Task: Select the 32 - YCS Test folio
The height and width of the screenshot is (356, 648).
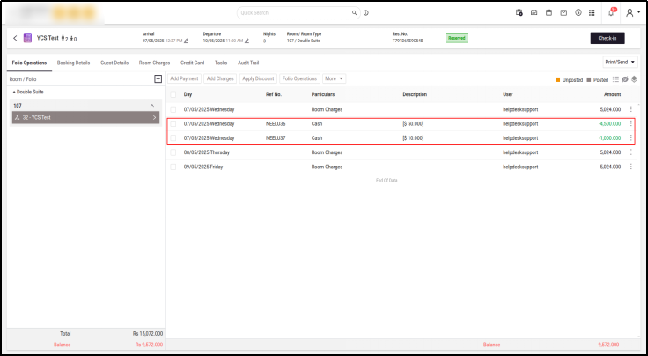Action: coord(86,117)
